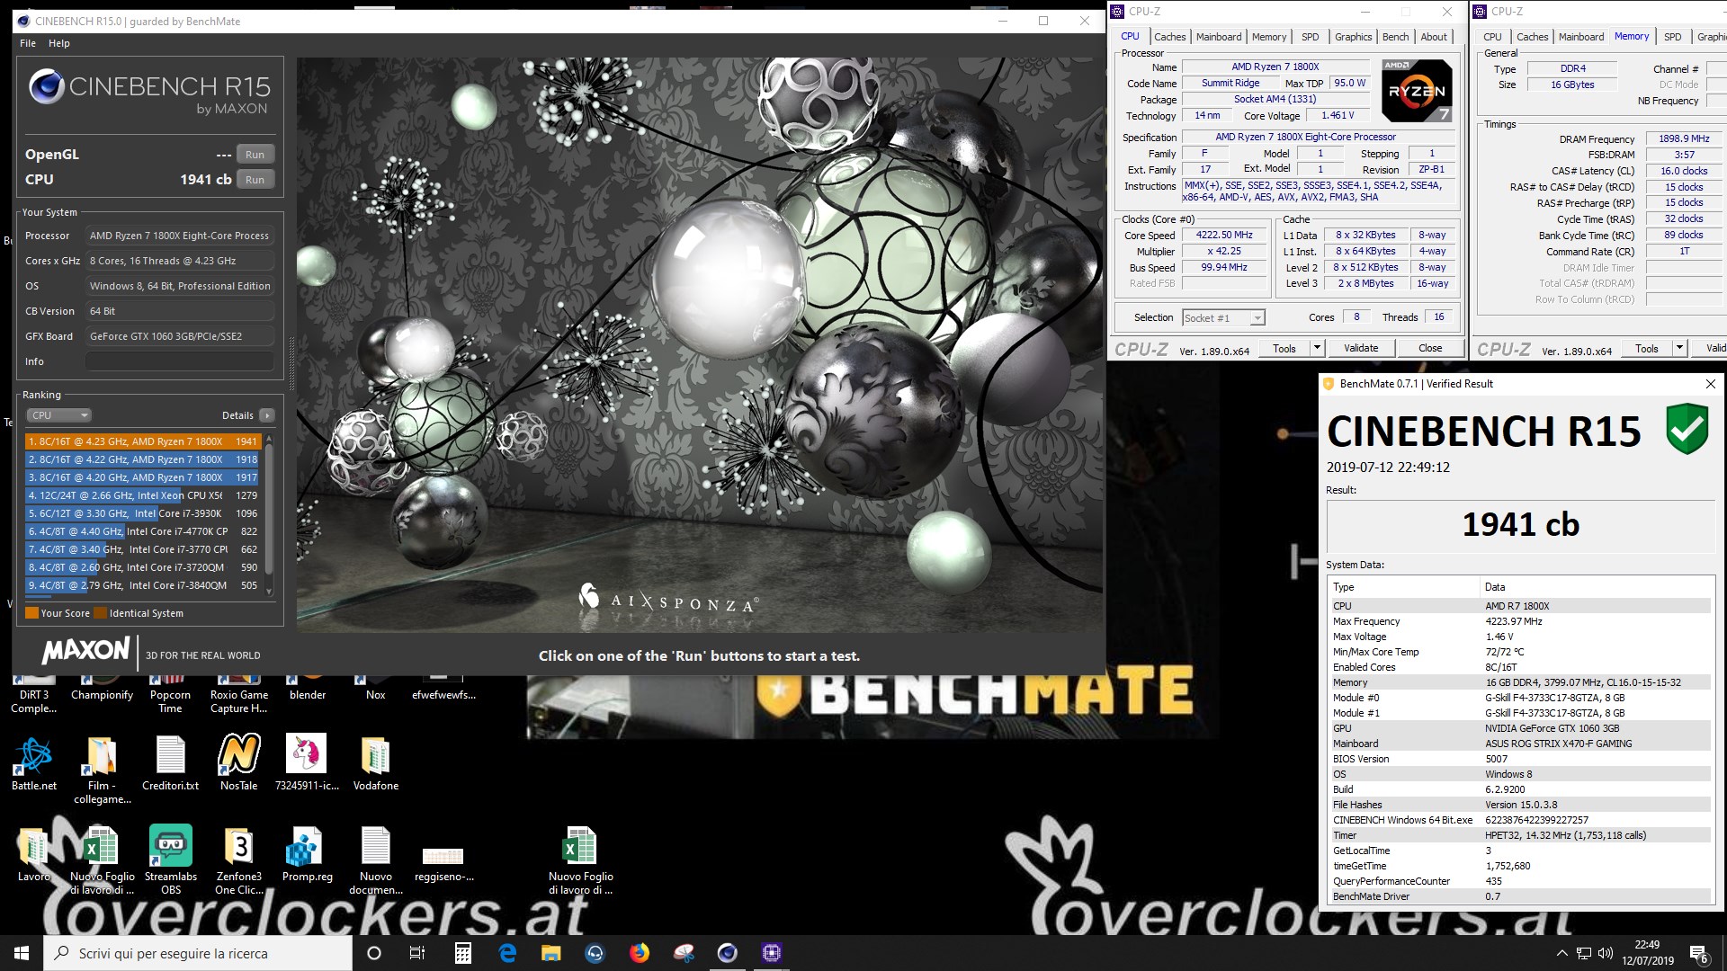Click Close button in first CPU-Z window
Viewport: 1727px width, 971px height.
click(1430, 349)
